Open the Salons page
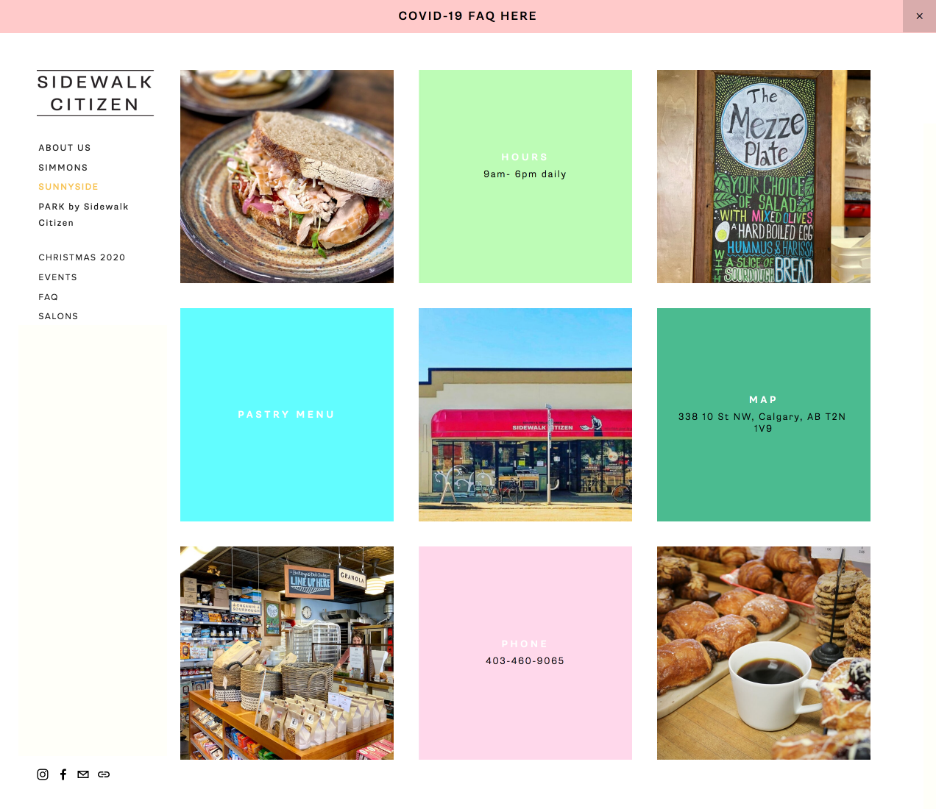The height and width of the screenshot is (809, 936). click(x=58, y=316)
